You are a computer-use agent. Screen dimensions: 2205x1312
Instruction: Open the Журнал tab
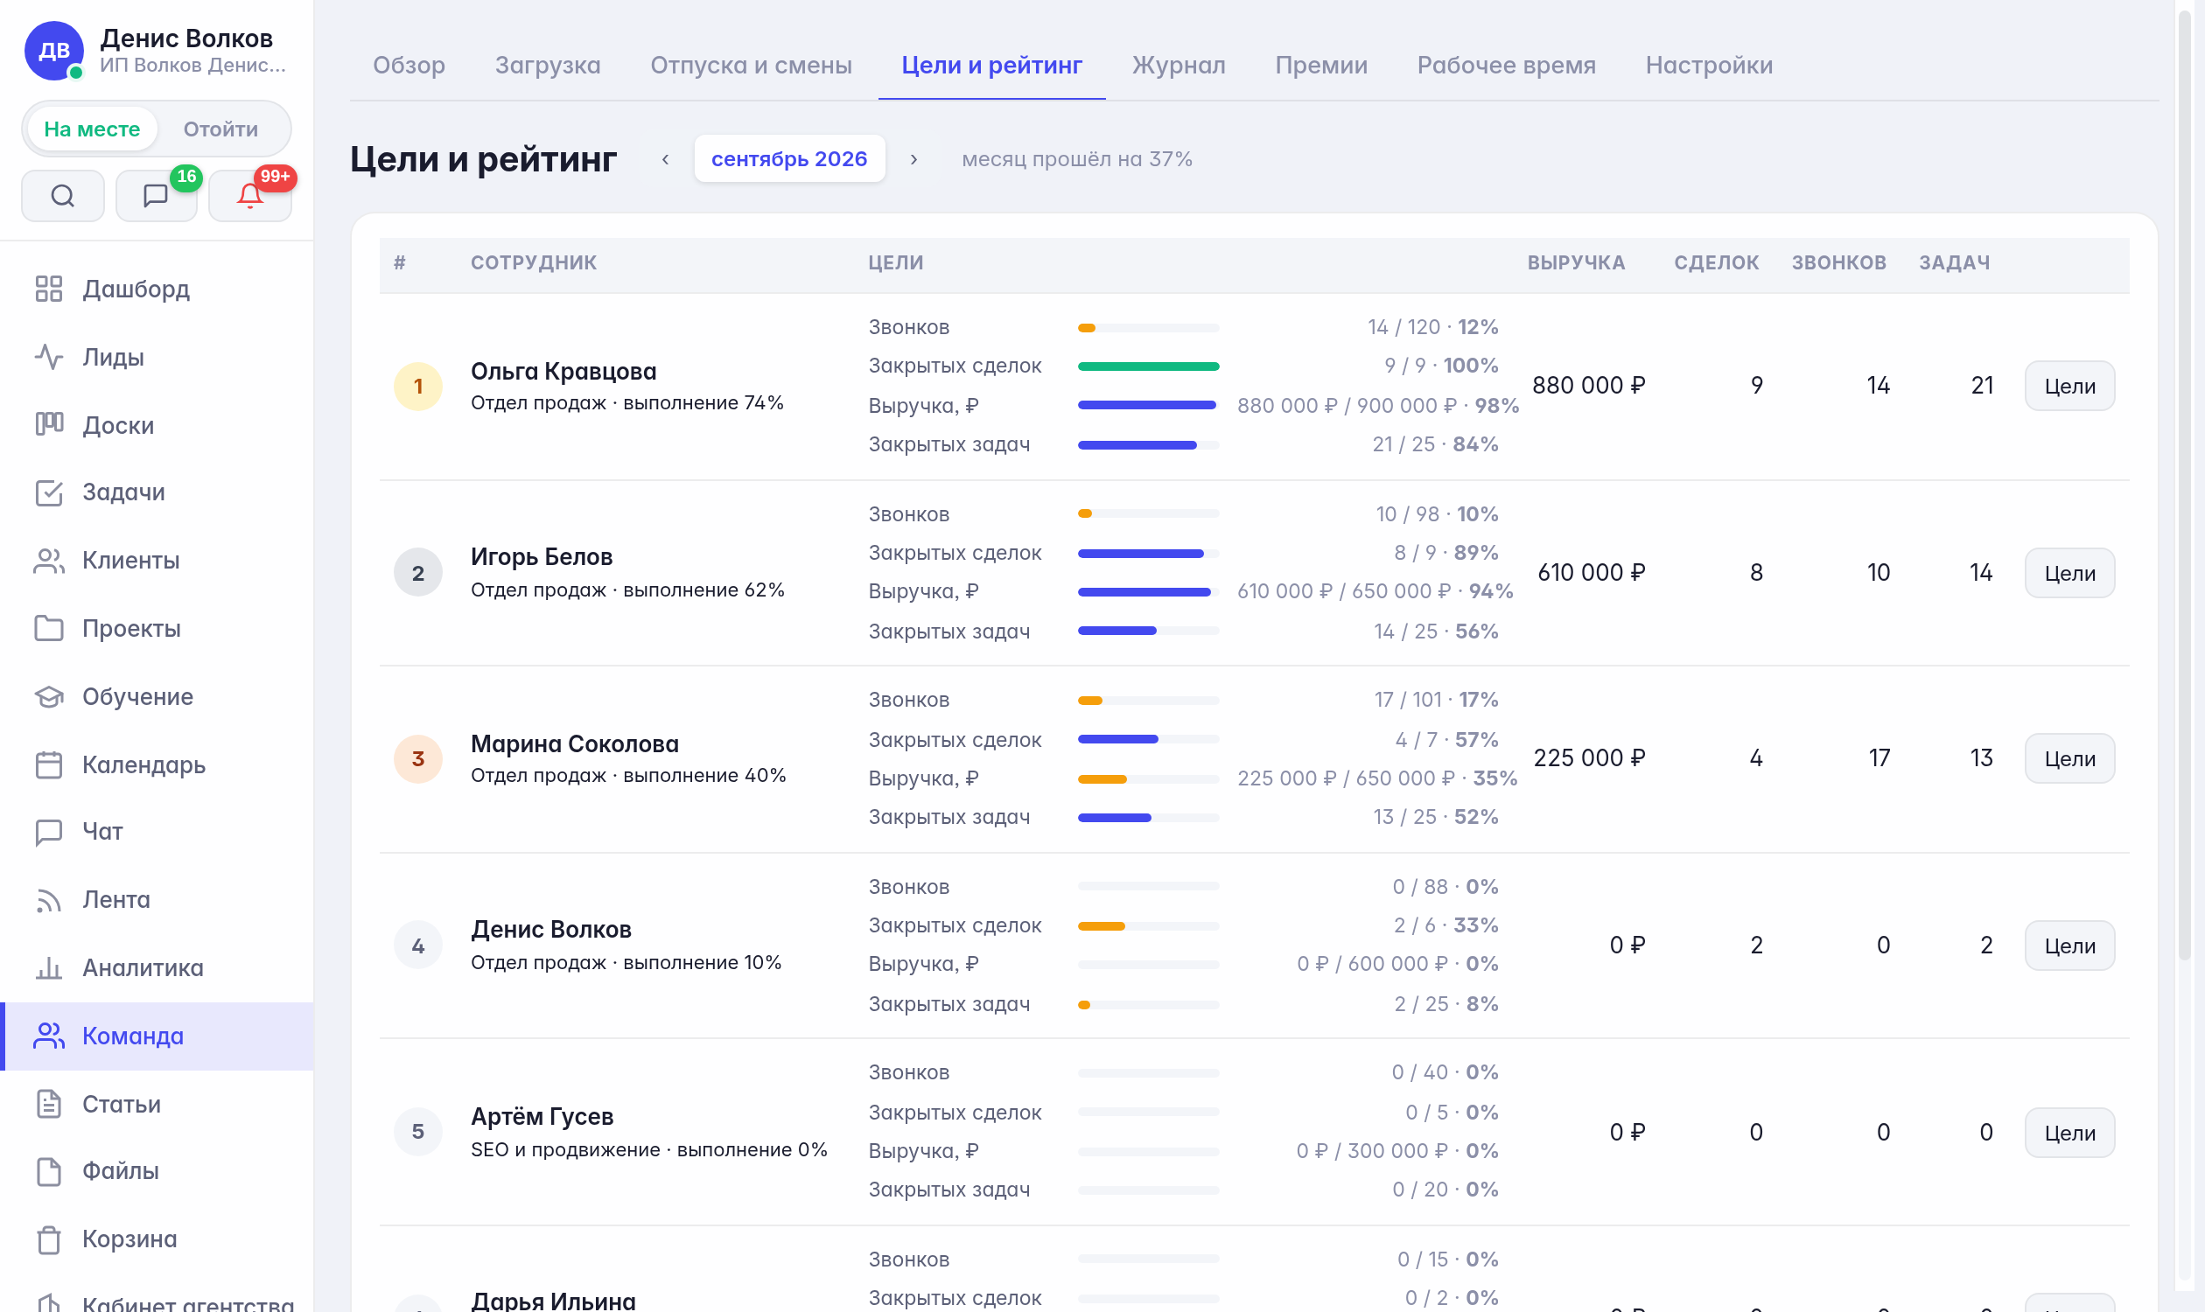1178,66
